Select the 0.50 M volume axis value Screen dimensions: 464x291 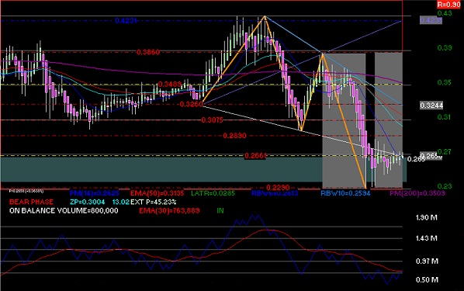(x=427, y=280)
